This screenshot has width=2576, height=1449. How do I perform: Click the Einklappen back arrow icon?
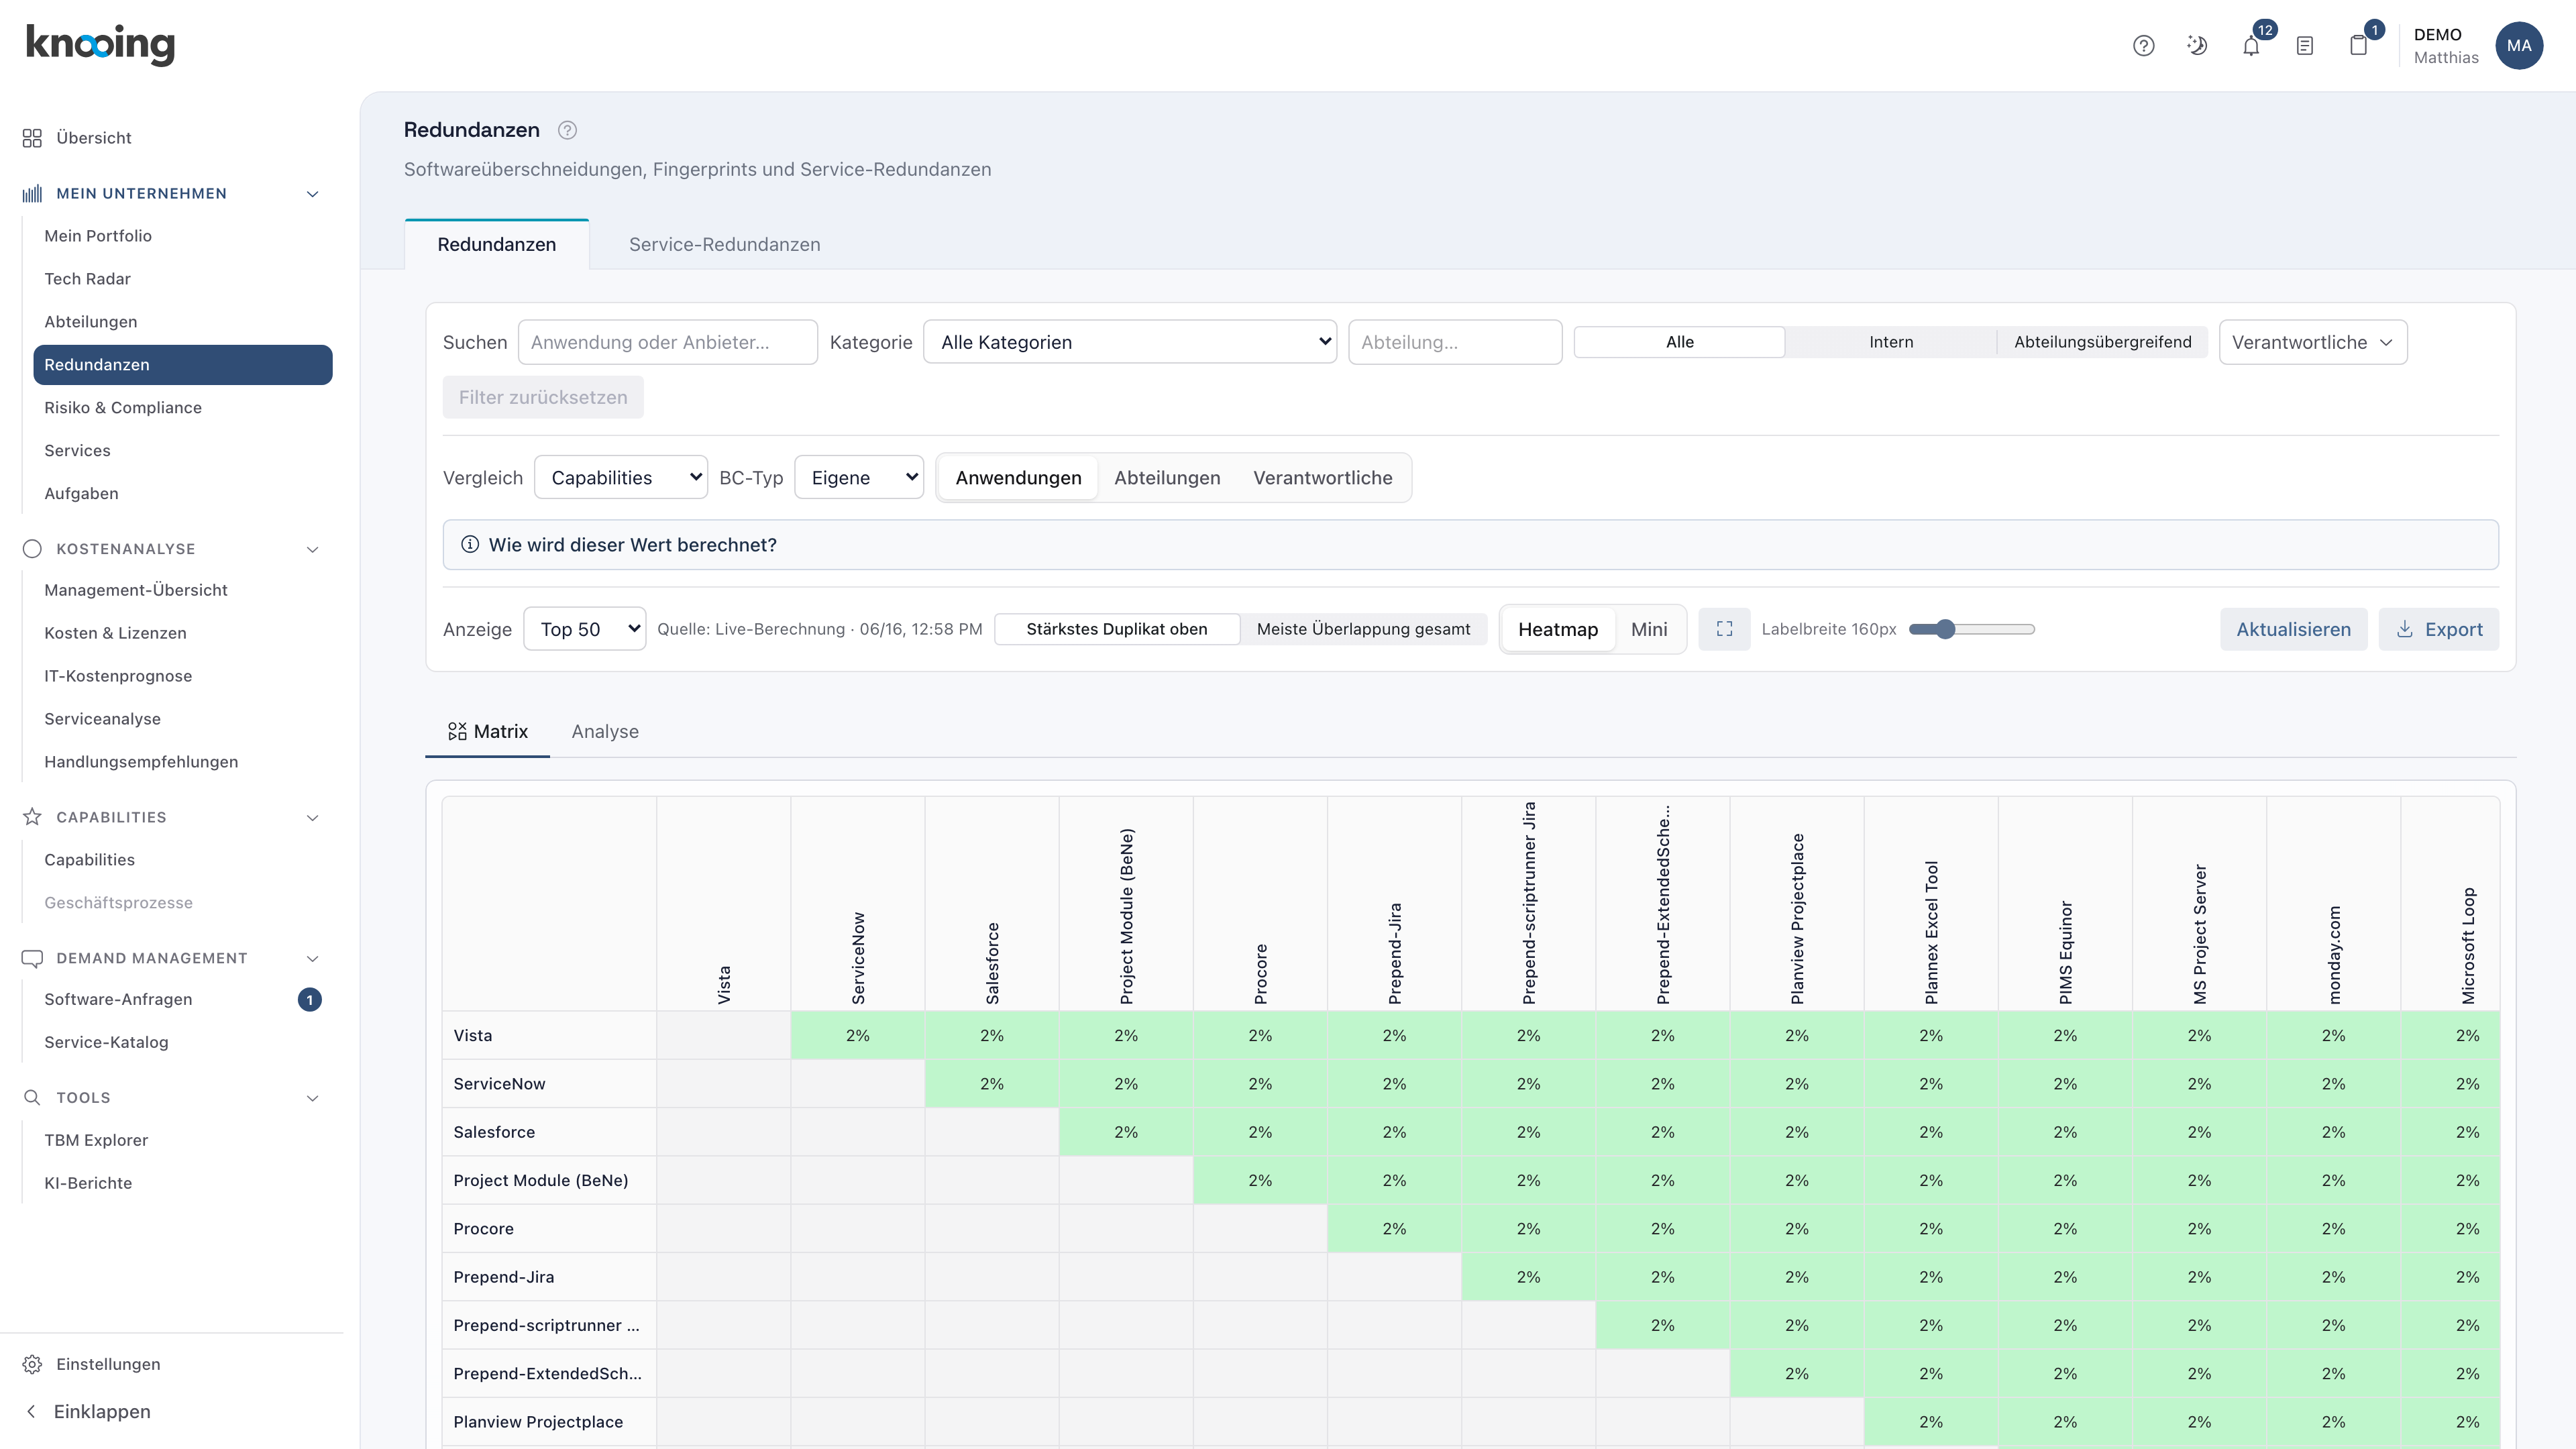pos(31,1411)
